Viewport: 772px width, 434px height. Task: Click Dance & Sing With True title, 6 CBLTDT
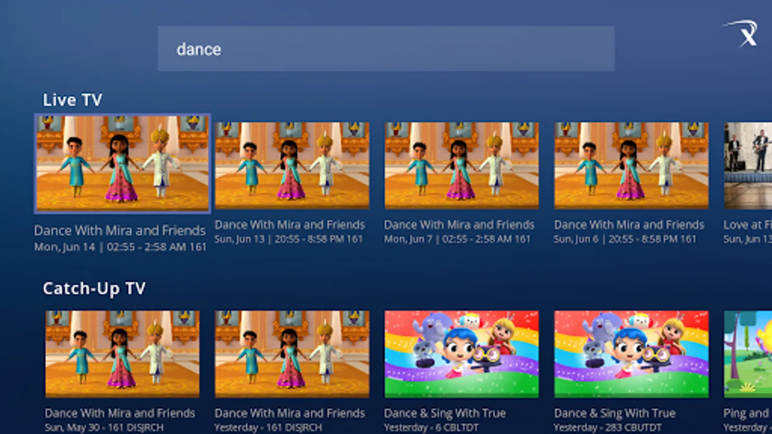tap(445, 413)
